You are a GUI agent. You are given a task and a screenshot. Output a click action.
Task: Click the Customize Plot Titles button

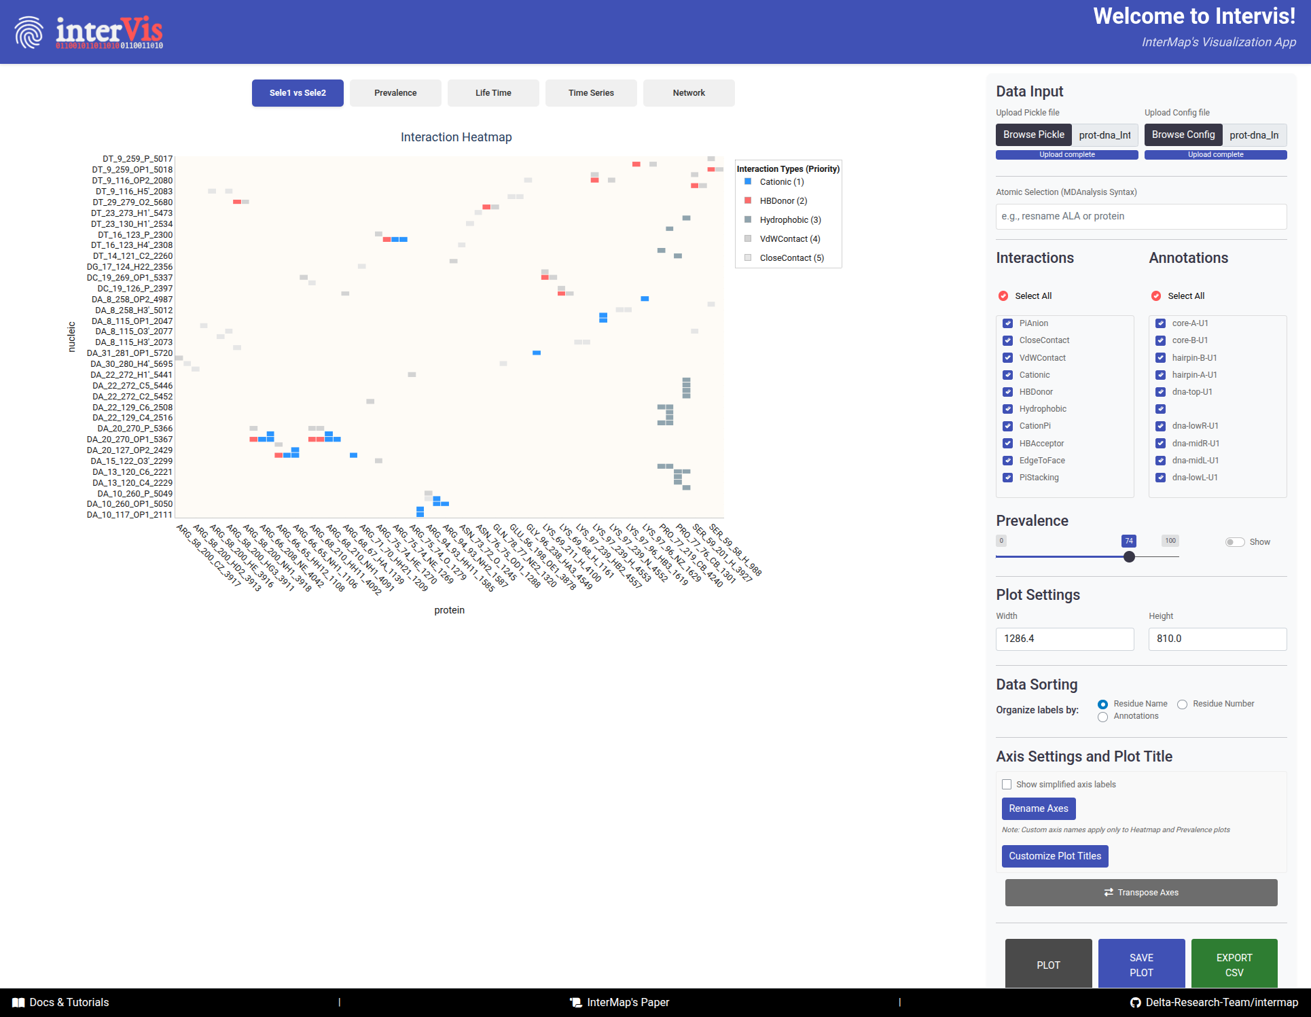(1054, 856)
